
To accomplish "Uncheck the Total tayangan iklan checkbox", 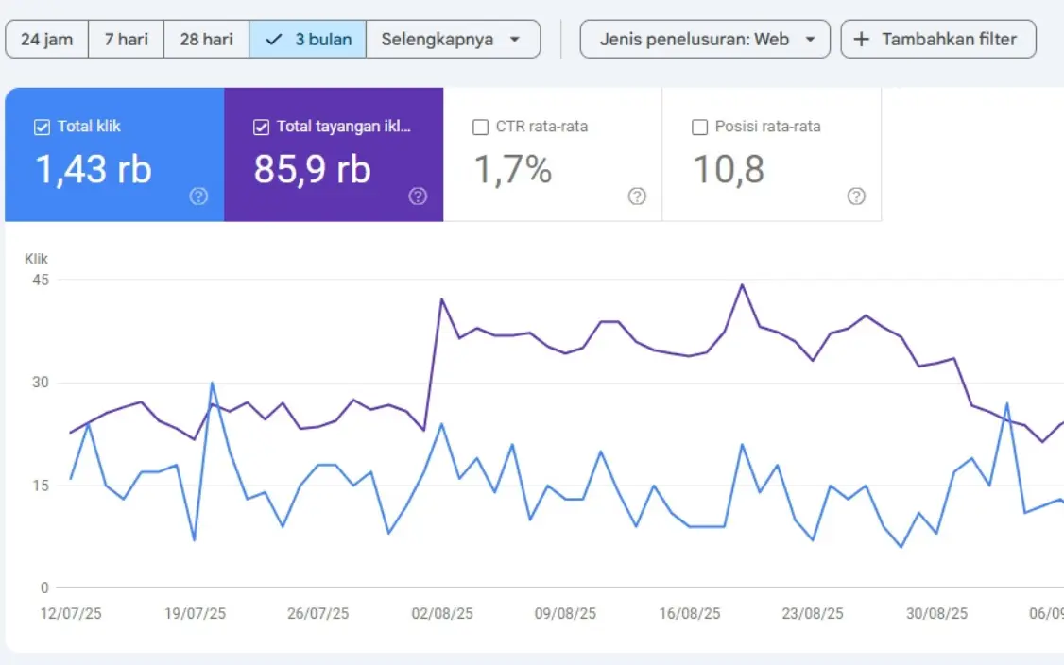I will pos(261,128).
